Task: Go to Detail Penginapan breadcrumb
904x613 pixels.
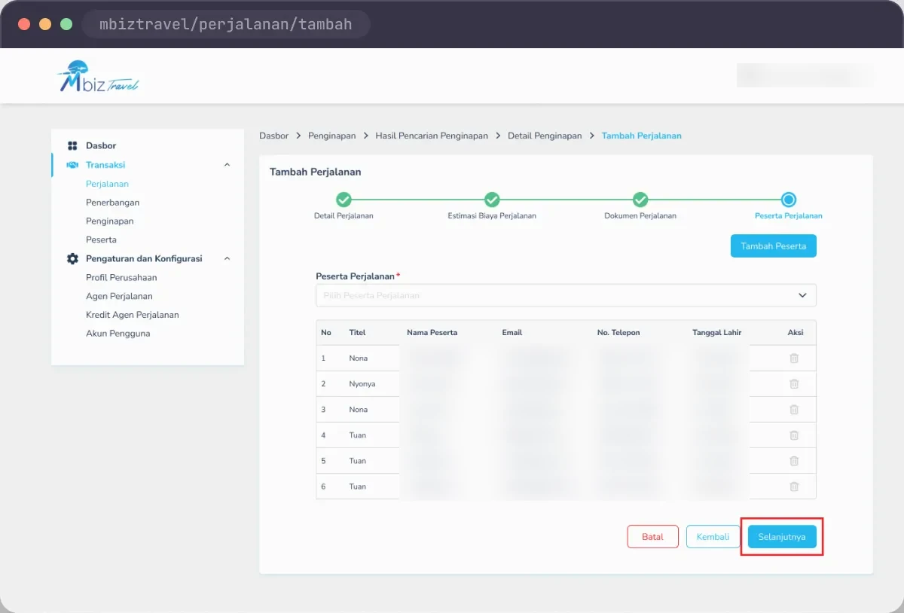Action: point(545,136)
